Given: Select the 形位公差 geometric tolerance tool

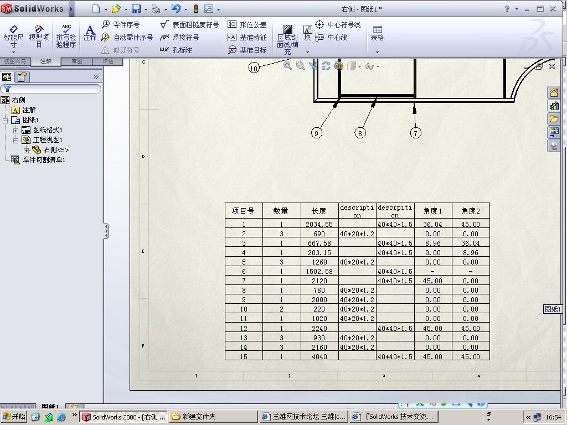Looking at the screenshot, I should (x=248, y=24).
